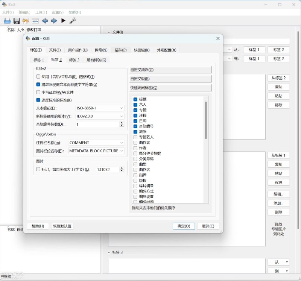This screenshot has width=301, height=281.
Task: Click the main window right scrollbar
Action: click(x=298, y=130)
